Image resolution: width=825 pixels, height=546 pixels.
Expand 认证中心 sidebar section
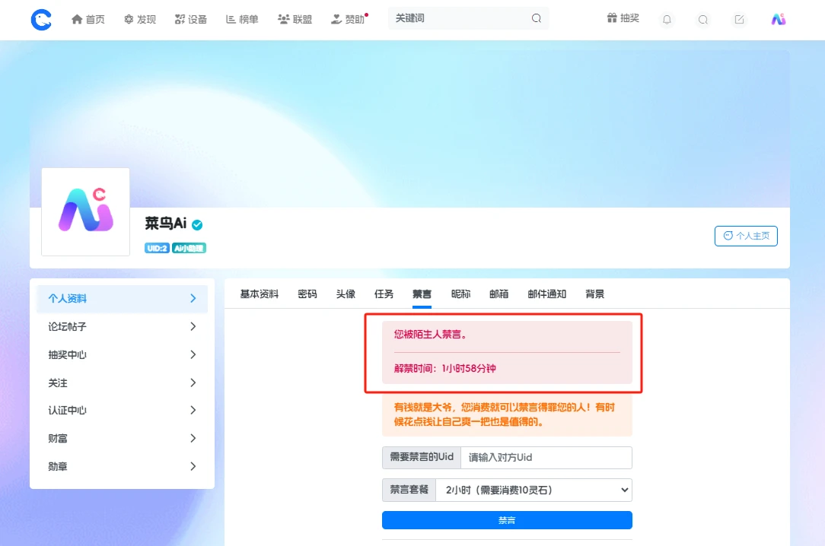(122, 411)
